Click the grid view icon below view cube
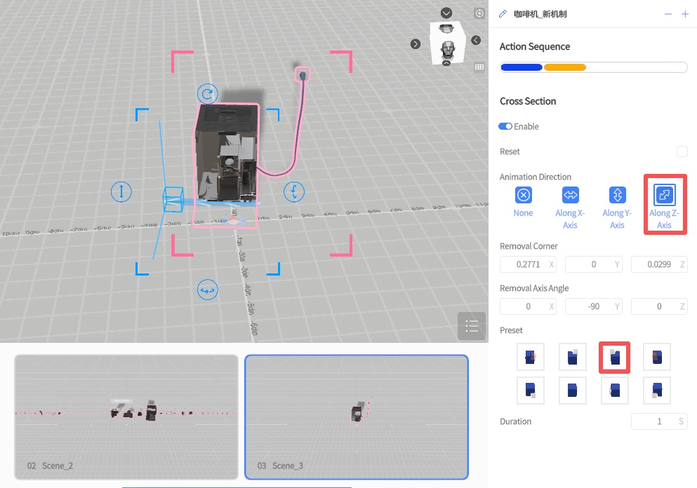This screenshot has height=488, width=697. pos(479,67)
